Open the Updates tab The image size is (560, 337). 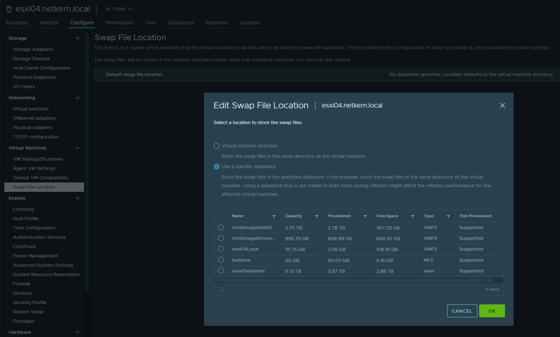click(x=250, y=22)
